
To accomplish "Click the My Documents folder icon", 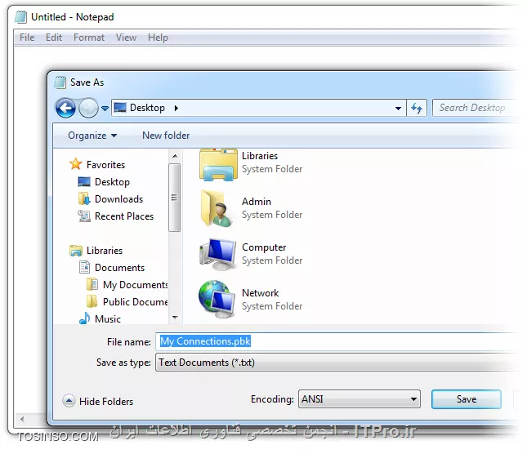I will coord(92,284).
